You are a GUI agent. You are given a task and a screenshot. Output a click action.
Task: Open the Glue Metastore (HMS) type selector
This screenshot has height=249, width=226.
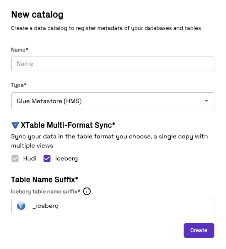pyautogui.click(x=113, y=101)
